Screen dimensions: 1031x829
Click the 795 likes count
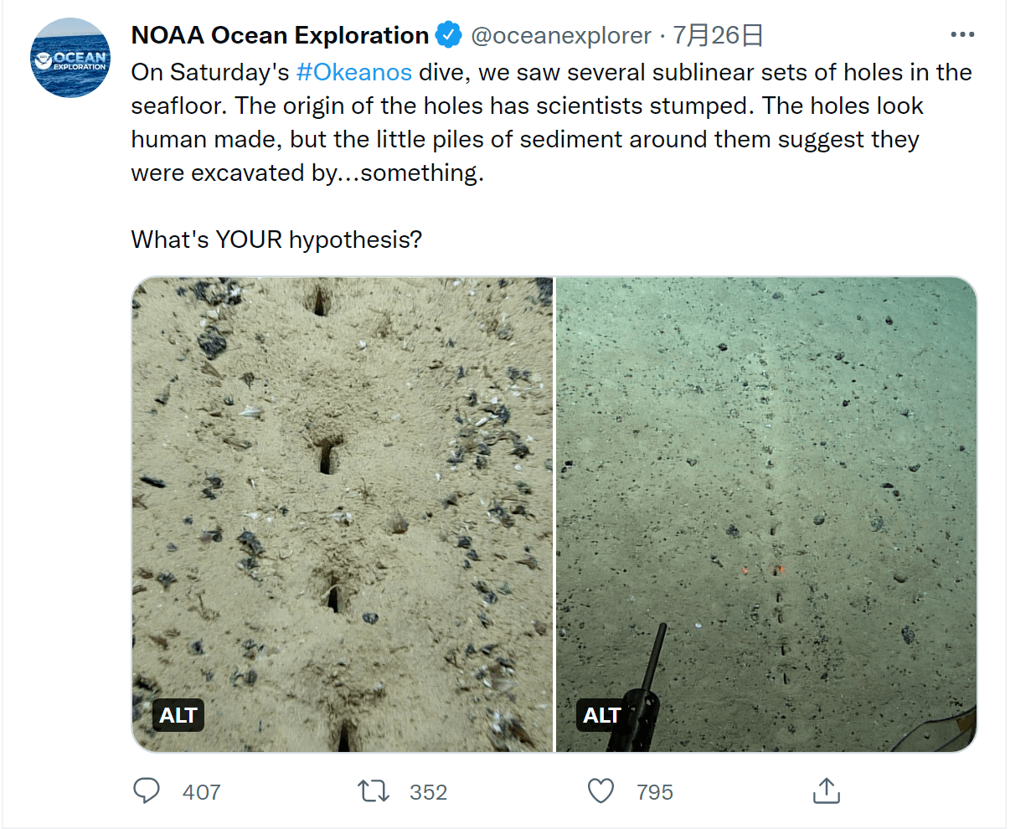point(654,792)
